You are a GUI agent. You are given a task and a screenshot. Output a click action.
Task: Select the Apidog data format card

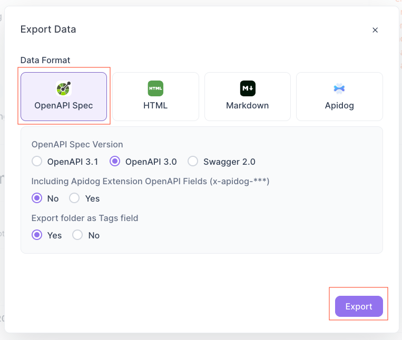tap(339, 96)
